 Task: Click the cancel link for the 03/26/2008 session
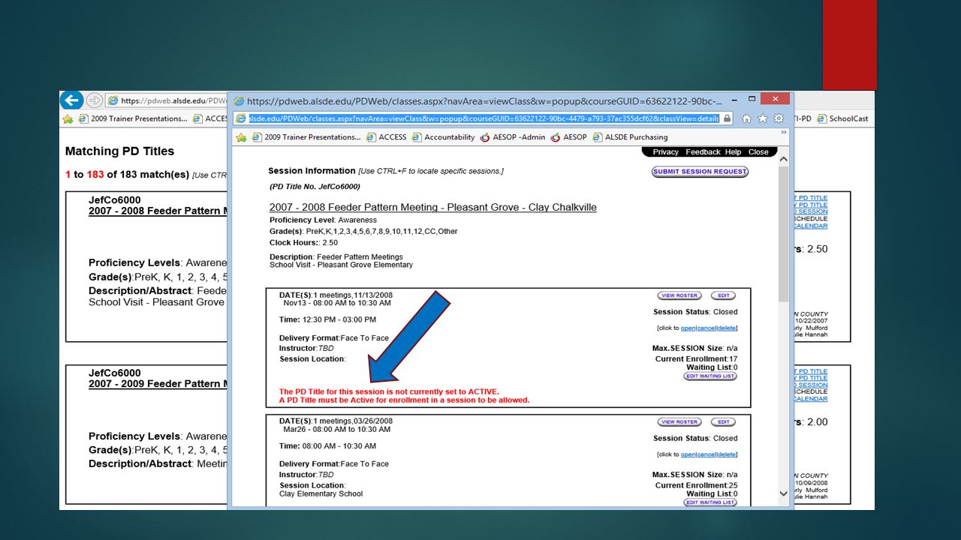coord(706,454)
